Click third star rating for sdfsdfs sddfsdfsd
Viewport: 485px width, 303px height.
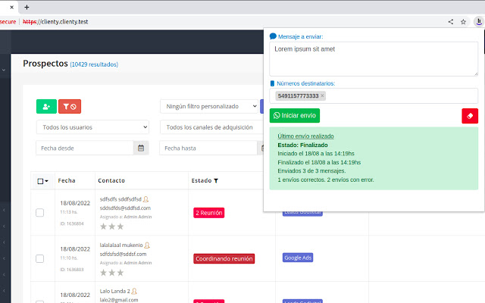(120, 226)
